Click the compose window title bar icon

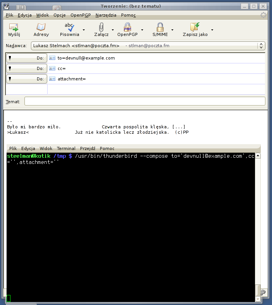7,7
